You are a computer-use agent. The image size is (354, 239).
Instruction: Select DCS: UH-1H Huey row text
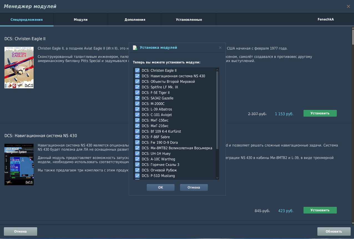click(156, 153)
